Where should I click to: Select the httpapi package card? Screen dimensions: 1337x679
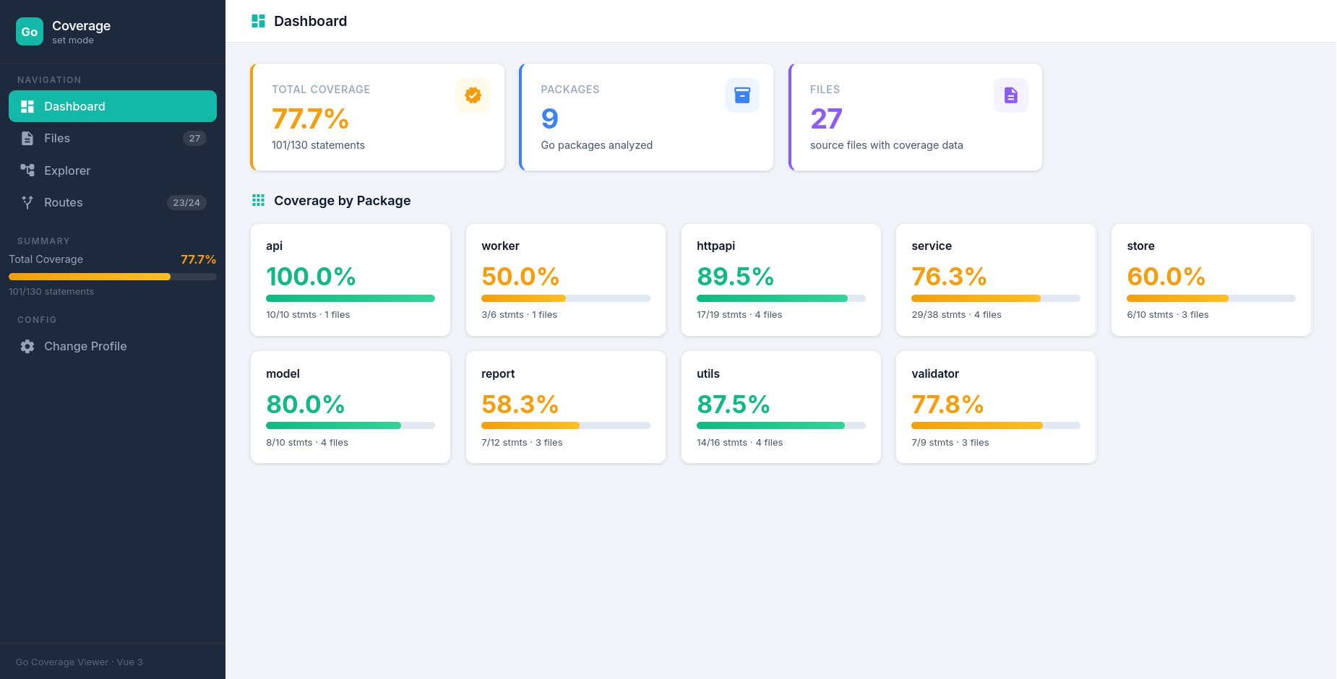tap(781, 280)
